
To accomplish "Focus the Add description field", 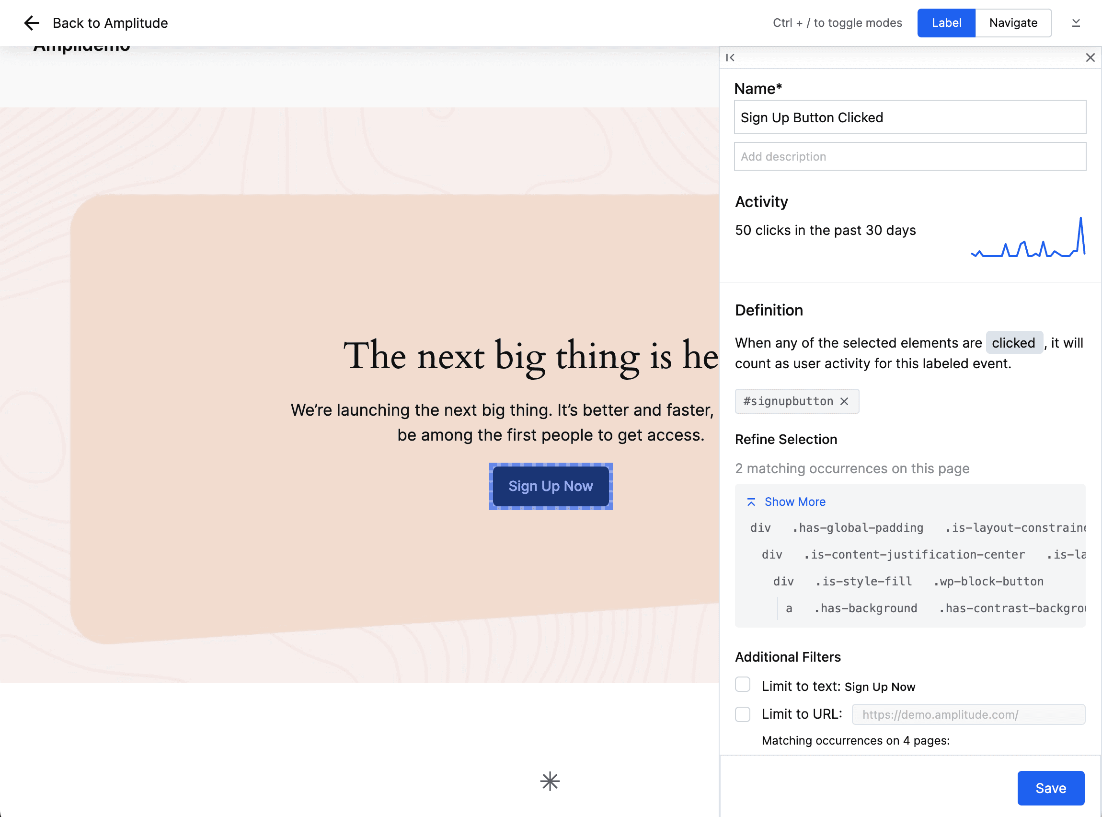I will click(909, 156).
